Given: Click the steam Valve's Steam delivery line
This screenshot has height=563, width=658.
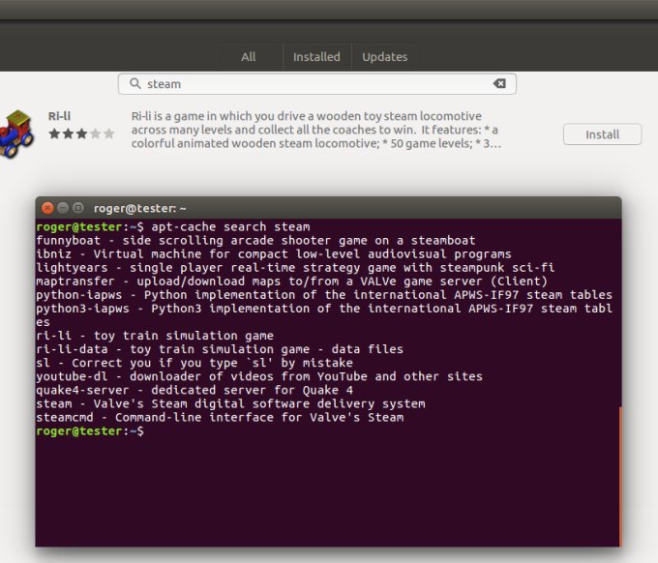Looking at the screenshot, I should (230, 403).
